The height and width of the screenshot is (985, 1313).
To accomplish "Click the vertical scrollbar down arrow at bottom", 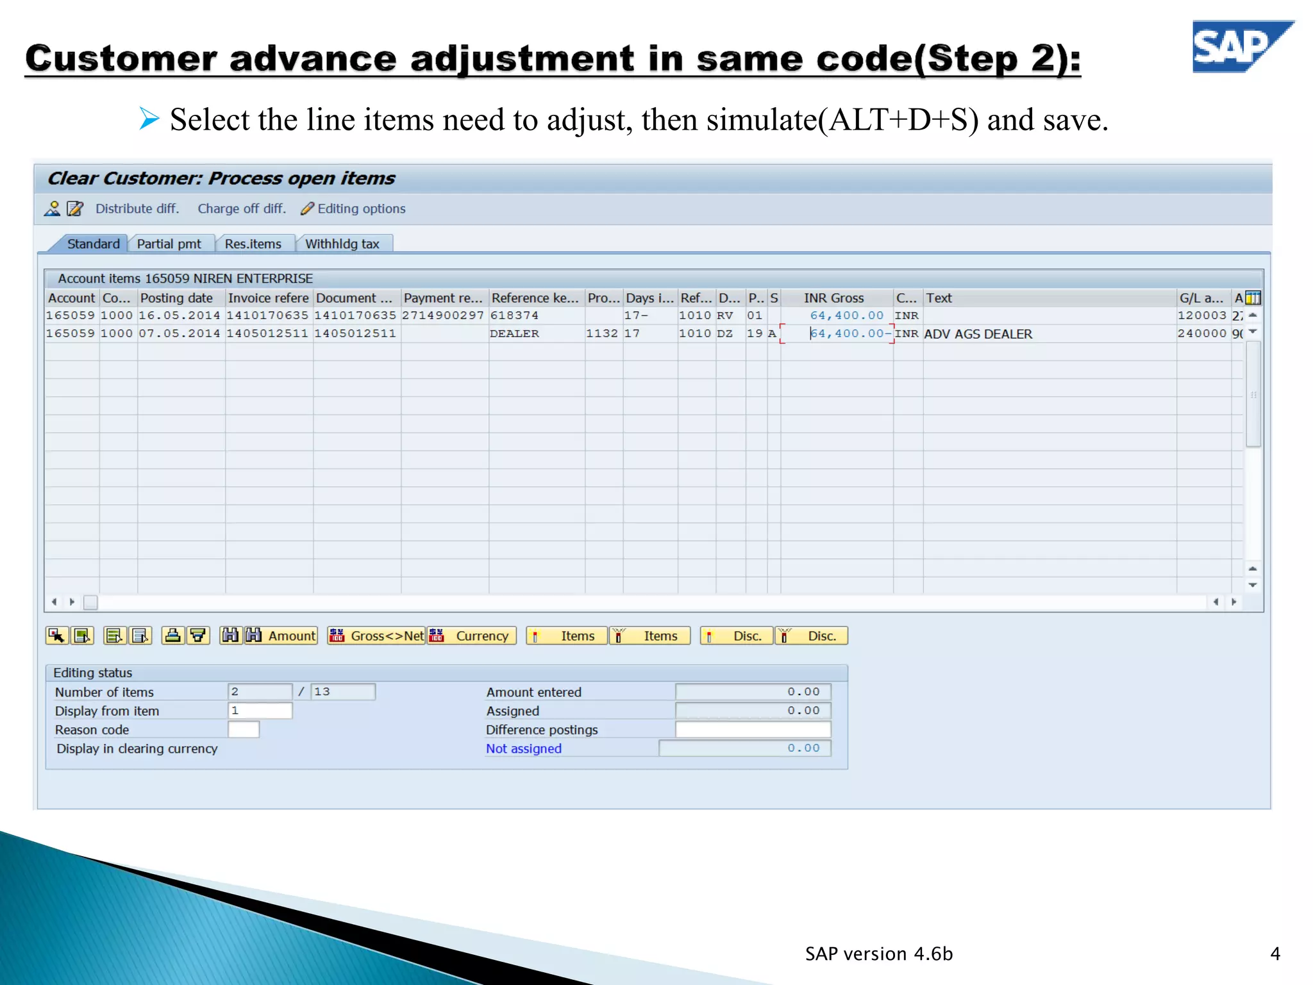I will [x=1253, y=585].
